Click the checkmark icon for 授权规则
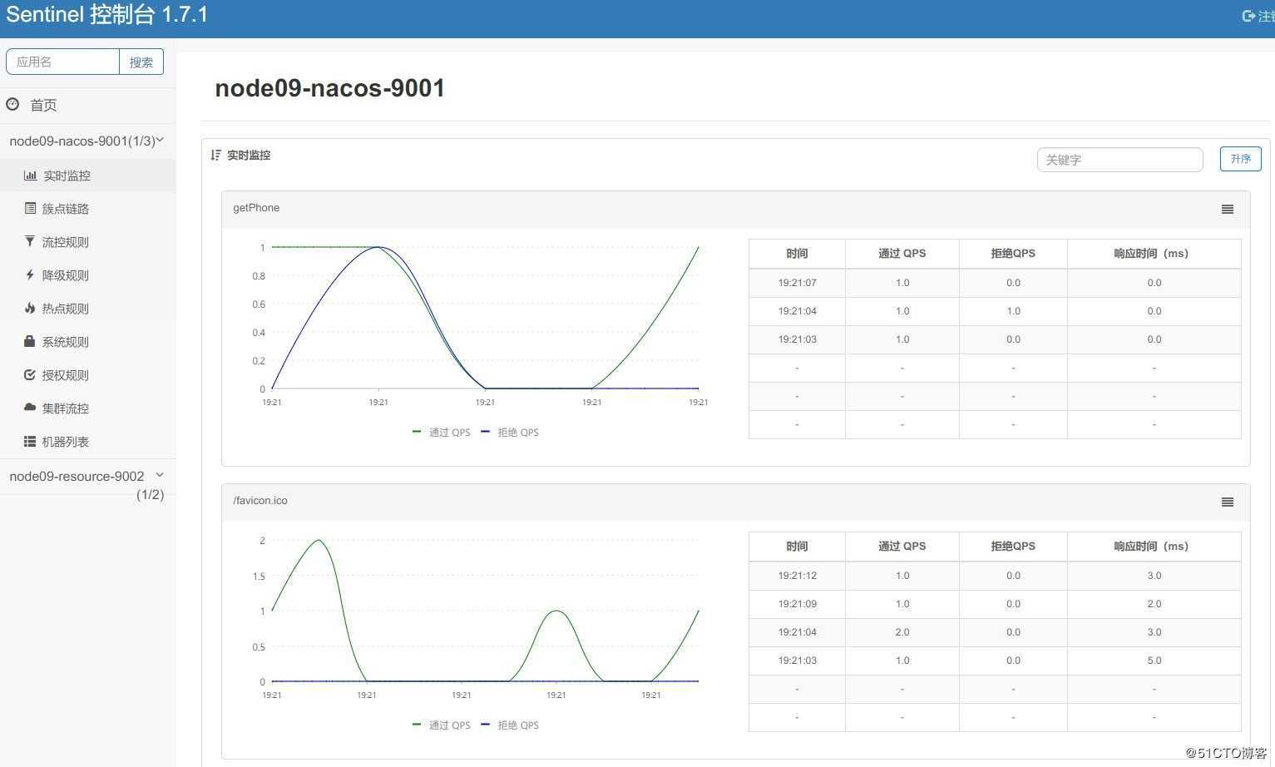 (x=30, y=374)
